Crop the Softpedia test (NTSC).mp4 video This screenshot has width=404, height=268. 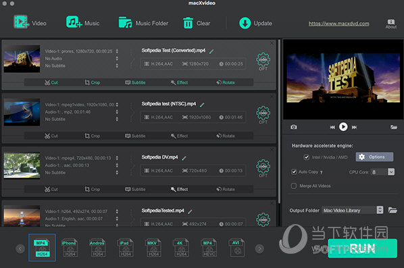pos(93,136)
